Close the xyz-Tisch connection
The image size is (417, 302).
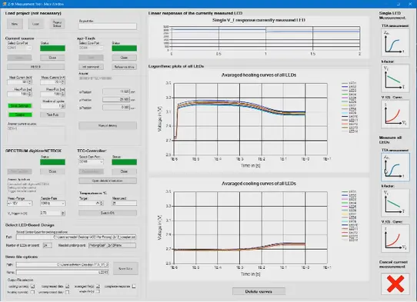click(x=124, y=58)
